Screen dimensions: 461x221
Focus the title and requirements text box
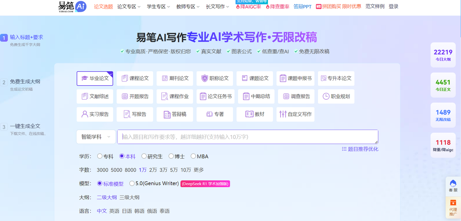click(x=247, y=137)
